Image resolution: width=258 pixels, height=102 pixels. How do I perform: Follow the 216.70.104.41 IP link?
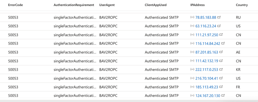207,78
